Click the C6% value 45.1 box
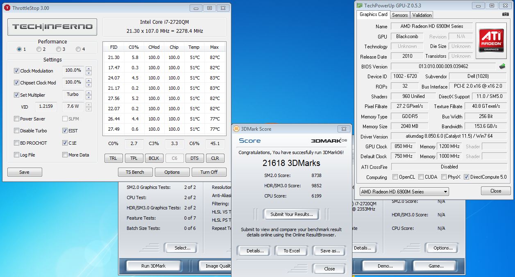515x277 pixels. coord(215,144)
